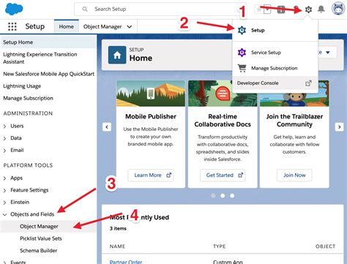Screen dimensions: 347x264
Task: Collapse the Objects and Fields node
Action: pyautogui.click(x=5, y=214)
